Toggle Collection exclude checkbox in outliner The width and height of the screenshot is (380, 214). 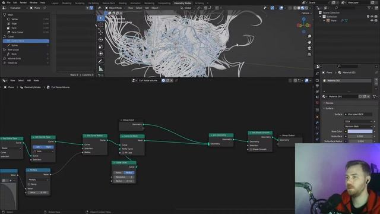point(368,17)
